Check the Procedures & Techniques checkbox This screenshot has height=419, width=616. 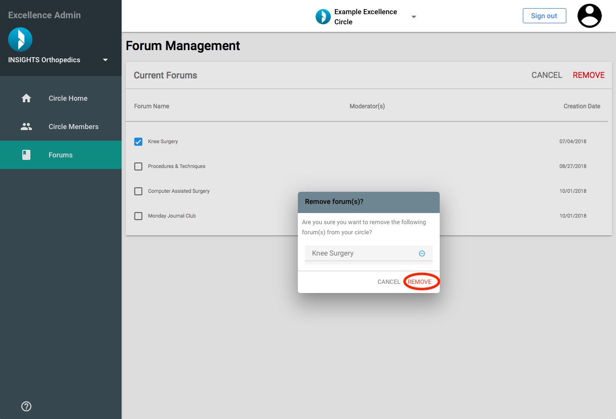point(138,166)
